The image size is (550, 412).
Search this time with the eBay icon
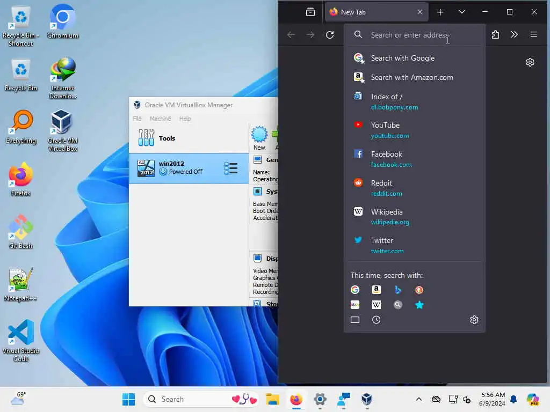355,305
